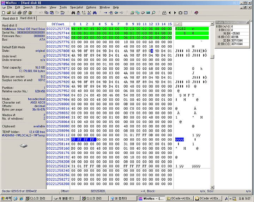This screenshot has width=254, height=202.
Task: Open the Edit menu
Action: tap(18, 7)
